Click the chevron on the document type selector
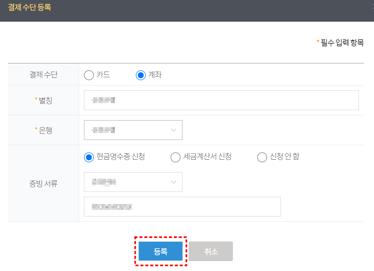The height and width of the screenshot is (271, 374). click(x=174, y=182)
